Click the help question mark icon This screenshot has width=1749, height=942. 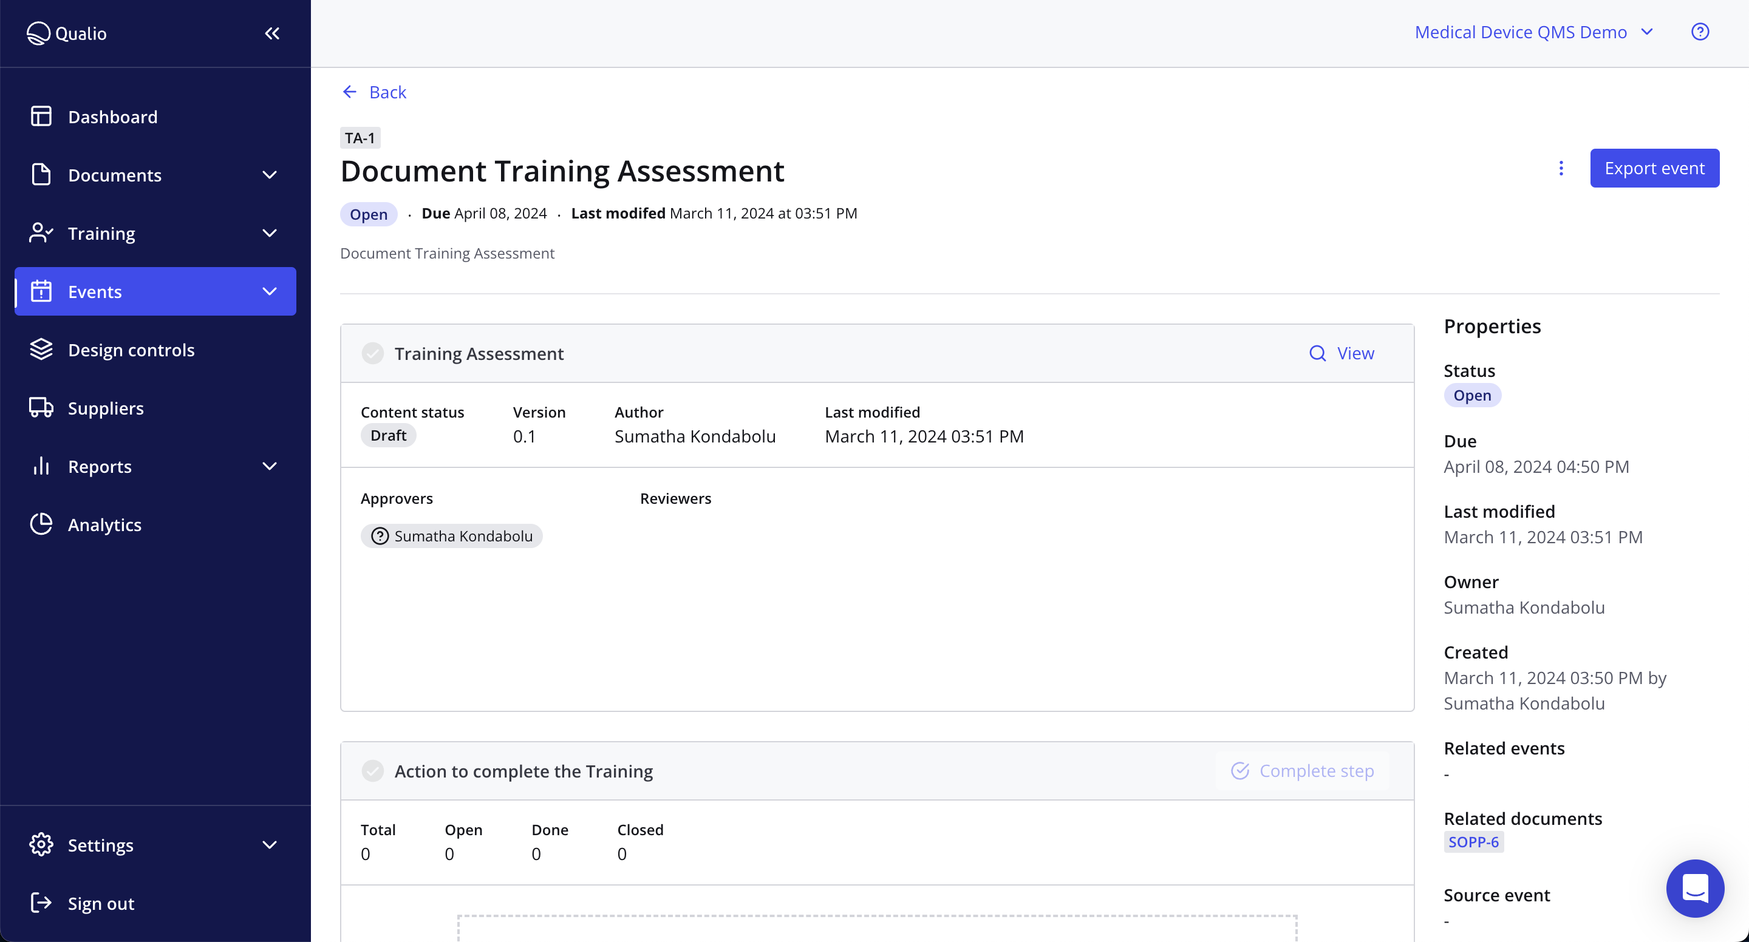pyautogui.click(x=1700, y=31)
